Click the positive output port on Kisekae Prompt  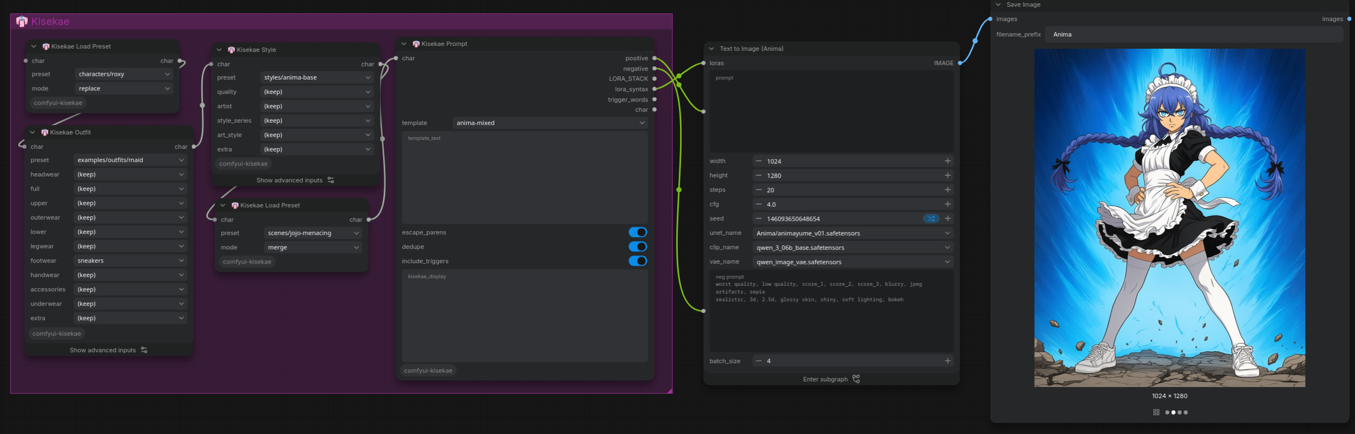click(x=655, y=58)
